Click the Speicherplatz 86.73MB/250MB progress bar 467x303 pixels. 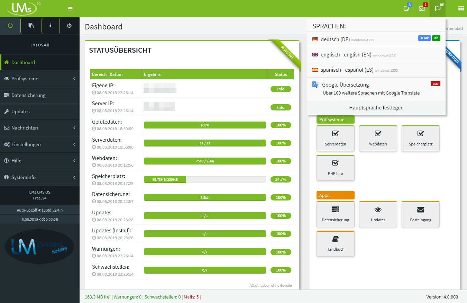coord(205,179)
